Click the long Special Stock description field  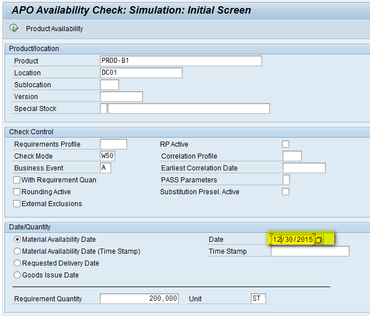(x=189, y=108)
